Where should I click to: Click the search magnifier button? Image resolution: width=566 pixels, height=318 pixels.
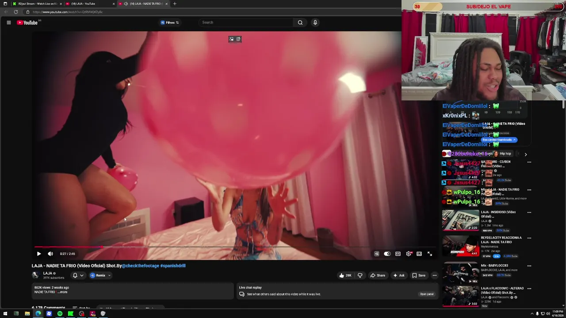(x=300, y=23)
